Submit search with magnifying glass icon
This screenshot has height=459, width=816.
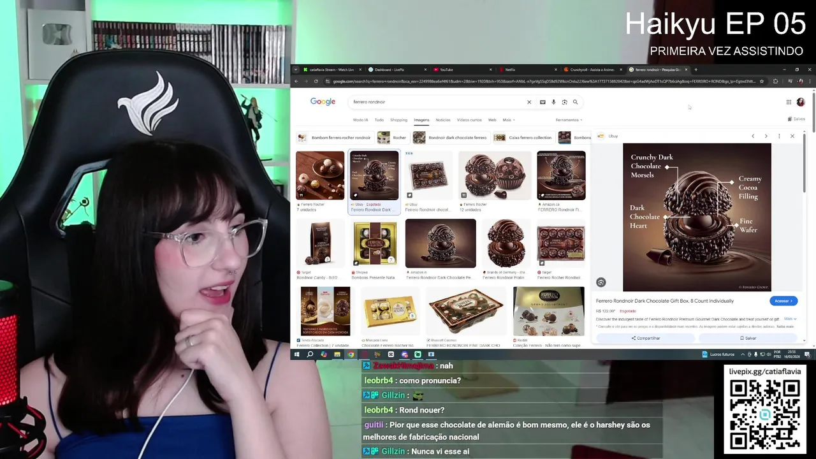pos(575,102)
